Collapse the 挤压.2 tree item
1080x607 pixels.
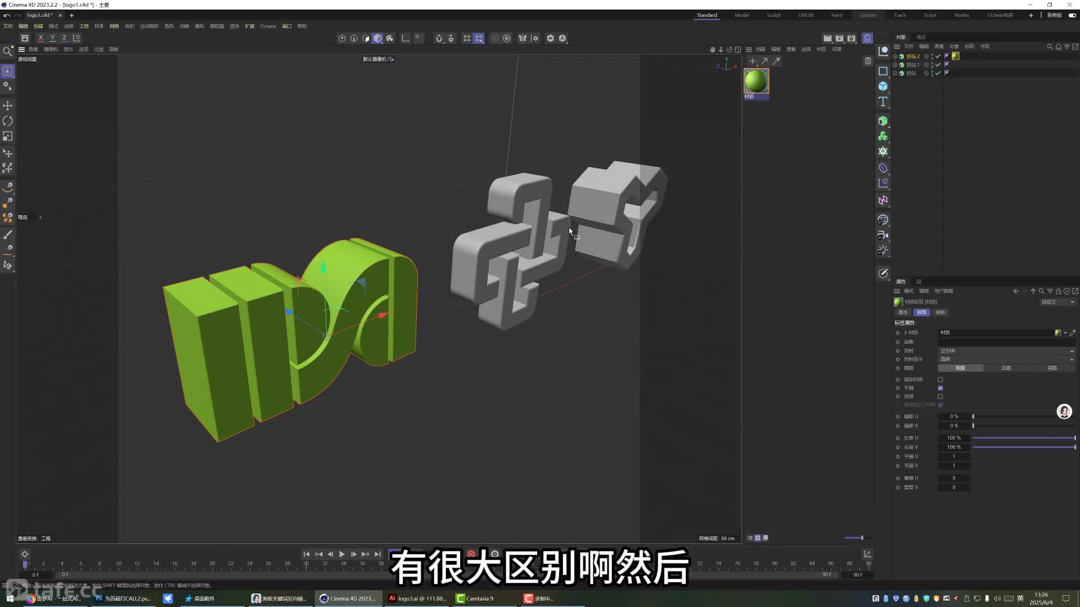coord(895,56)
